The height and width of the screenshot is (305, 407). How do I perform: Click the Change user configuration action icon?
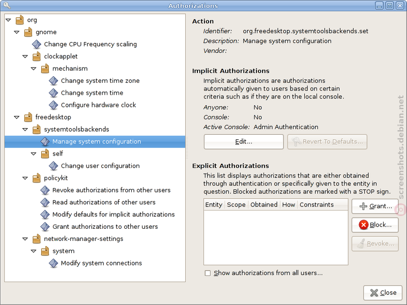53,166
